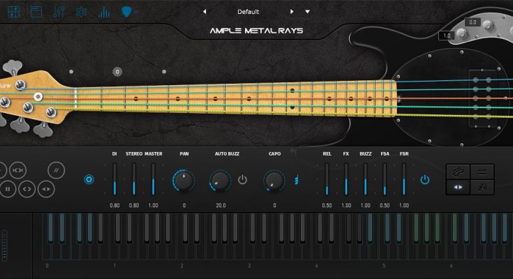Open the preset dropdown menu arrow
The height and width of the screenshot is (279, 513).
click(x=307, y=12)
